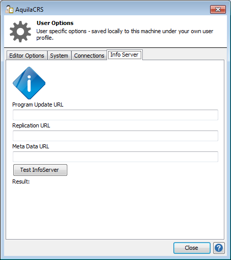The height and width of the screenshot is (260, 231).
Task: Click the blue info diamond icon
Action: pos(29,83)
